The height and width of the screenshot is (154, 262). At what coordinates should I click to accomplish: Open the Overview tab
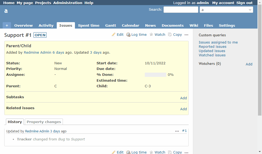(24, 25)
